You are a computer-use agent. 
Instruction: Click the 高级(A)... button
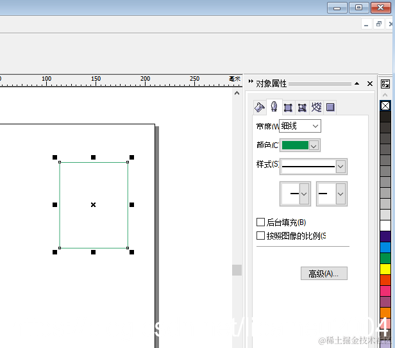pos(324,274)
